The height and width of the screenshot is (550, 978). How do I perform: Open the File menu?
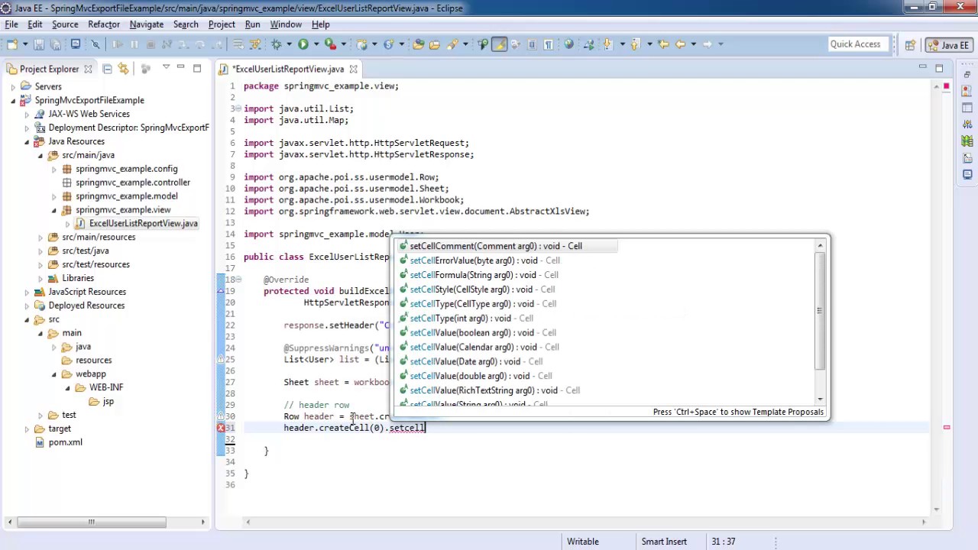point(11,24)
